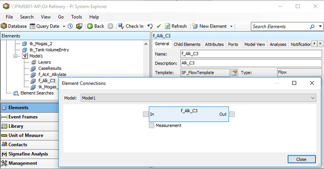This screenshot has width=324, height=169.
Task: Click the Query Date calendar icon
Action: coord(33,26)
